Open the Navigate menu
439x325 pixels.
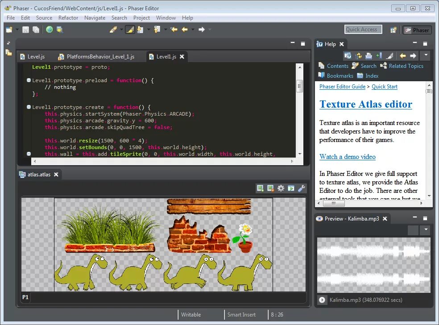tap(95, 18)
